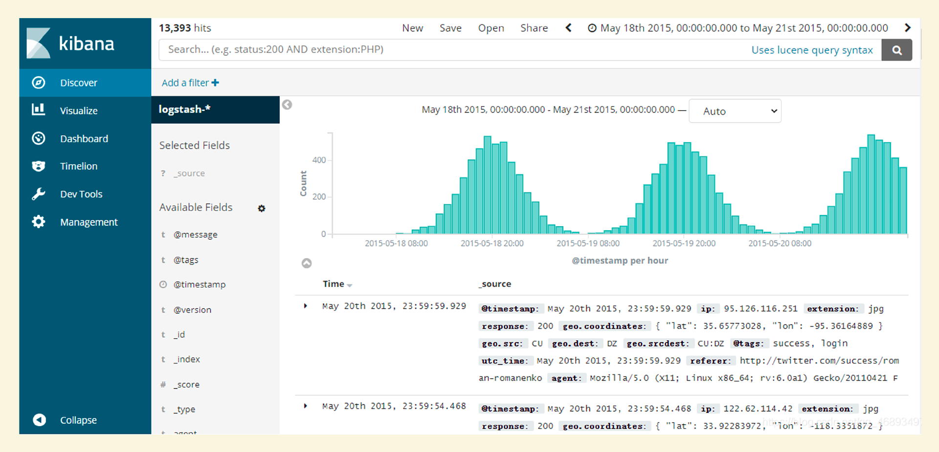Open Visualize bar chart icon
The width and height of the screenshot is (939, 452).
tap(39, 110)
